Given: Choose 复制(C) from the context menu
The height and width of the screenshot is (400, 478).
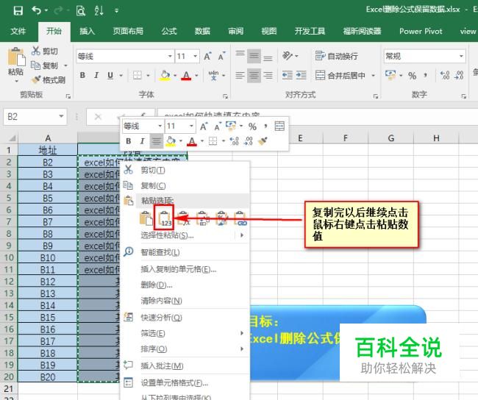Looking at the screenshot, I should click(185, 186).
